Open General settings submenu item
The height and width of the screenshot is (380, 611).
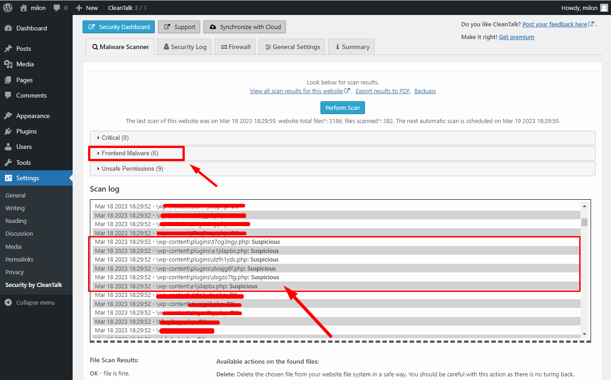point(15,195)
